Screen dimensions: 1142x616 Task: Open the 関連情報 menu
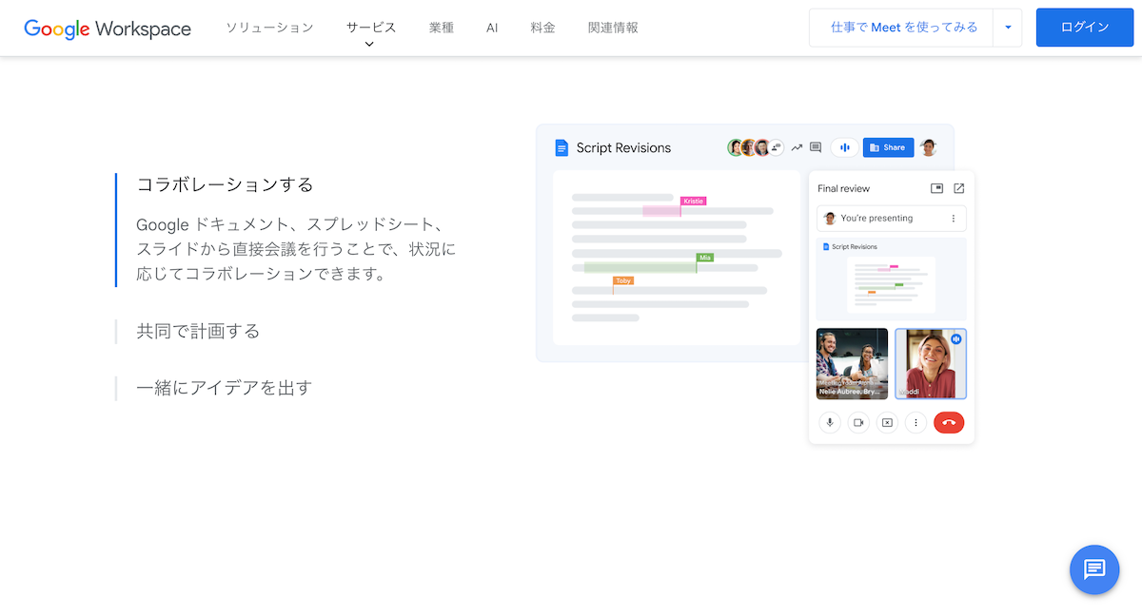point(614,28)
